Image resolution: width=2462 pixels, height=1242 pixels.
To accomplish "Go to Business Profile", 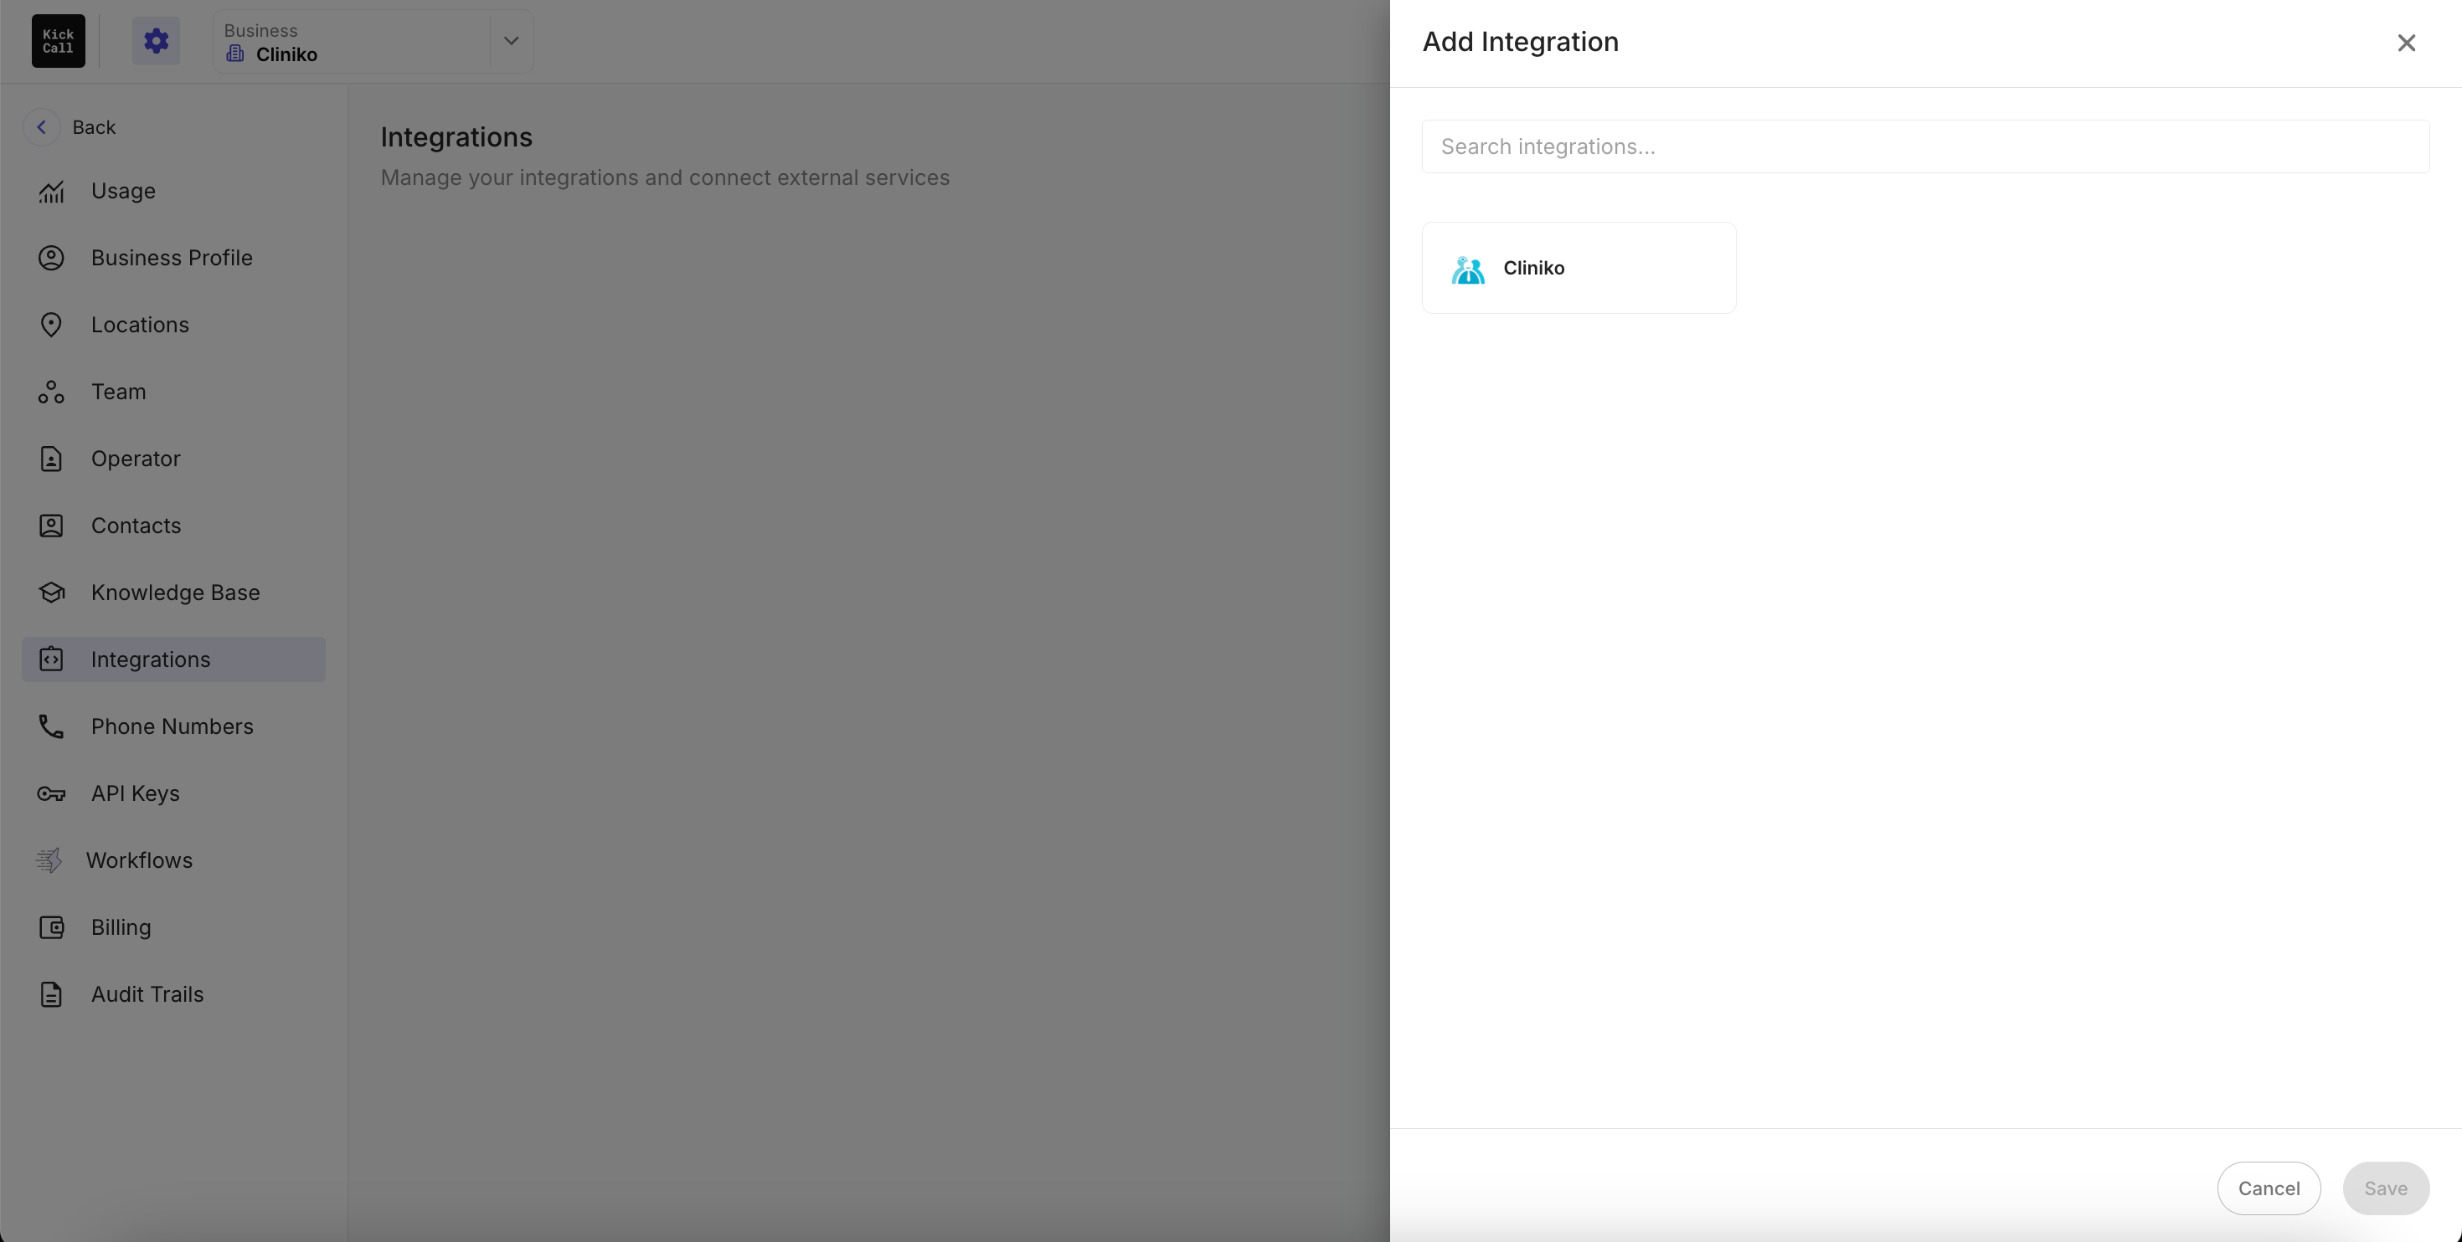I will tap(174, 258).
